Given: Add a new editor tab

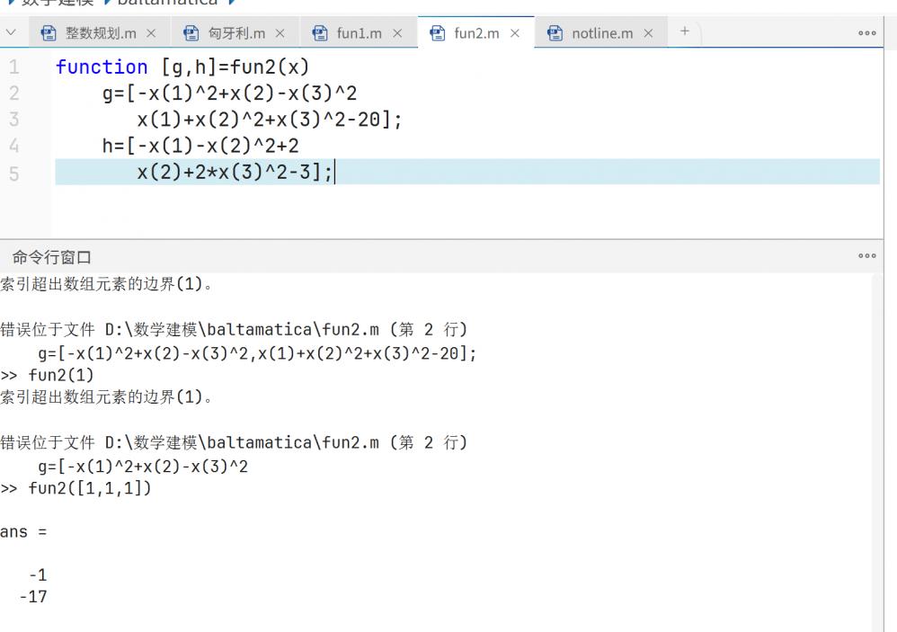Looking at the screenshot, I should coord(684,32).
